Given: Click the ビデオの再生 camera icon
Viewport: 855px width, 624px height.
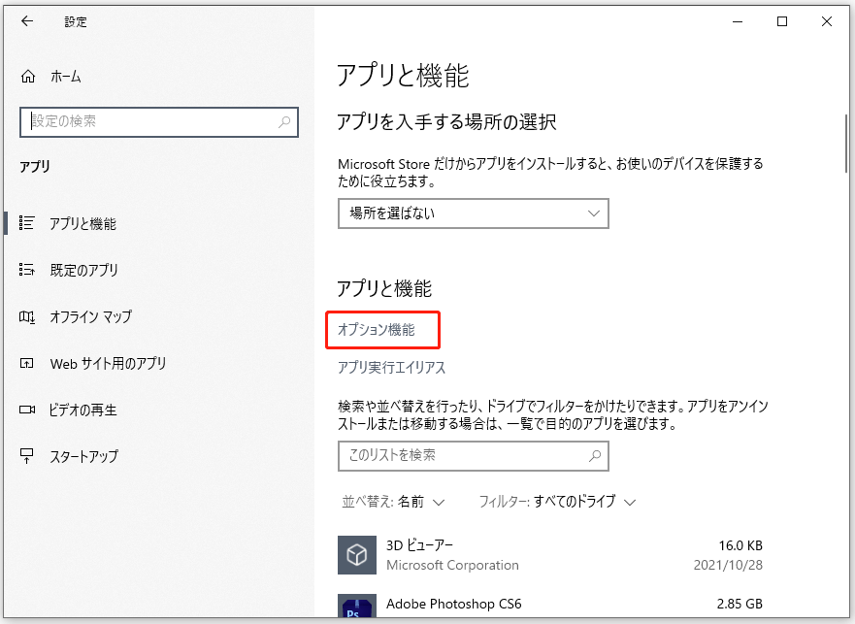Looking at the screenshot, I should pyautogui.click(x=27, y=411).
